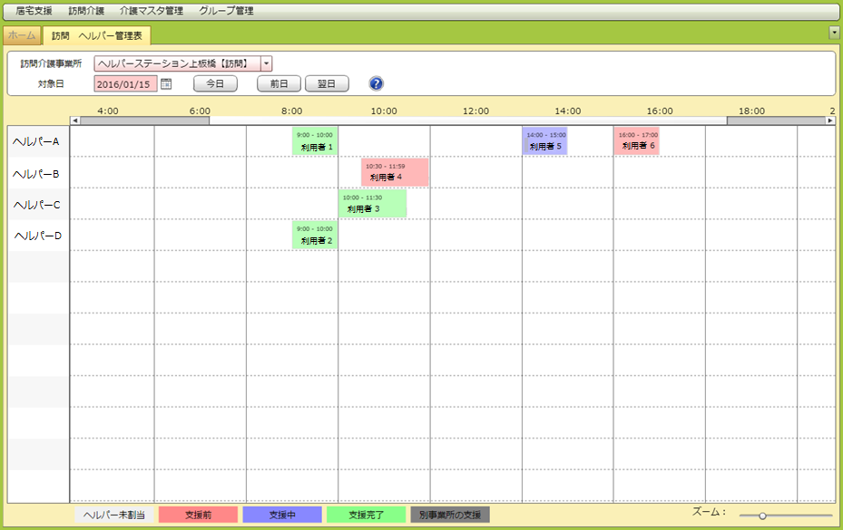Open the 介護マスタ管理 menu
Image resolution: width=843 pixels, height=530 pixels.
152,11
